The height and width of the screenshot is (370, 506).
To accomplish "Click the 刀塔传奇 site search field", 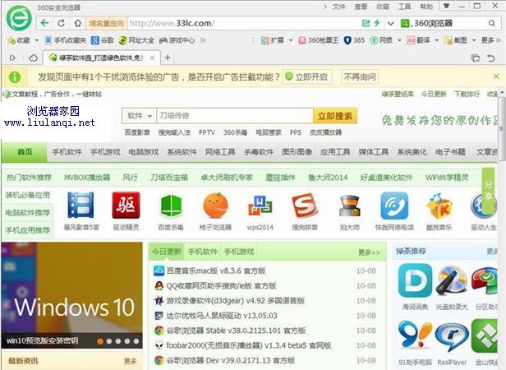I will (x=235, y=116).
